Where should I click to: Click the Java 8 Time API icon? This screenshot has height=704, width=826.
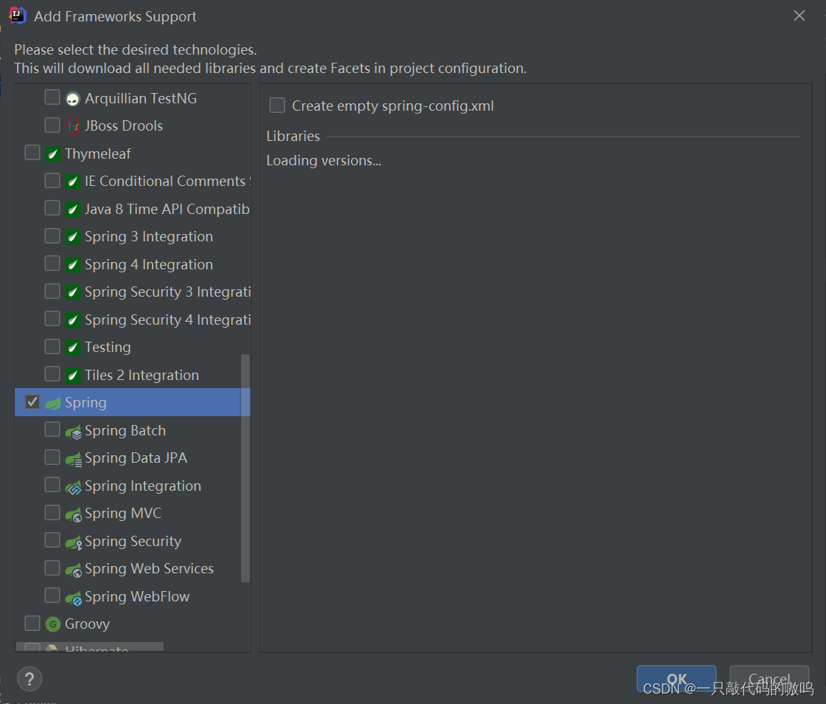pos(73,209)
